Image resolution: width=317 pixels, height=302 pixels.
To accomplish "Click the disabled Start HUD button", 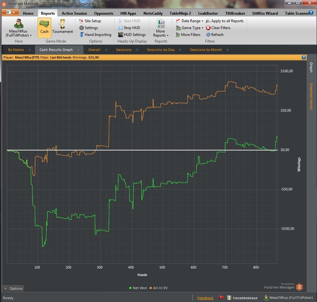I will [x=130, y=21].
